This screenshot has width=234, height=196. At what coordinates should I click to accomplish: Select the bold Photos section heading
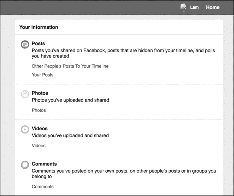point(40,93)
